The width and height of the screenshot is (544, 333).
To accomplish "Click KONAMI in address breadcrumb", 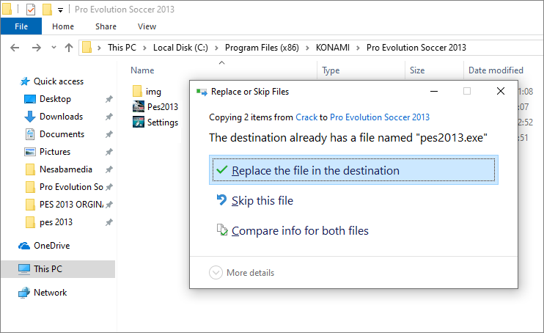I will click(x=332, y=48).
